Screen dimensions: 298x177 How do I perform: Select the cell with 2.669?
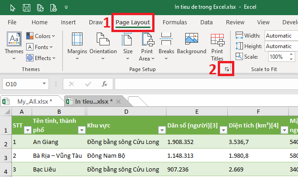tap(258, 169)
